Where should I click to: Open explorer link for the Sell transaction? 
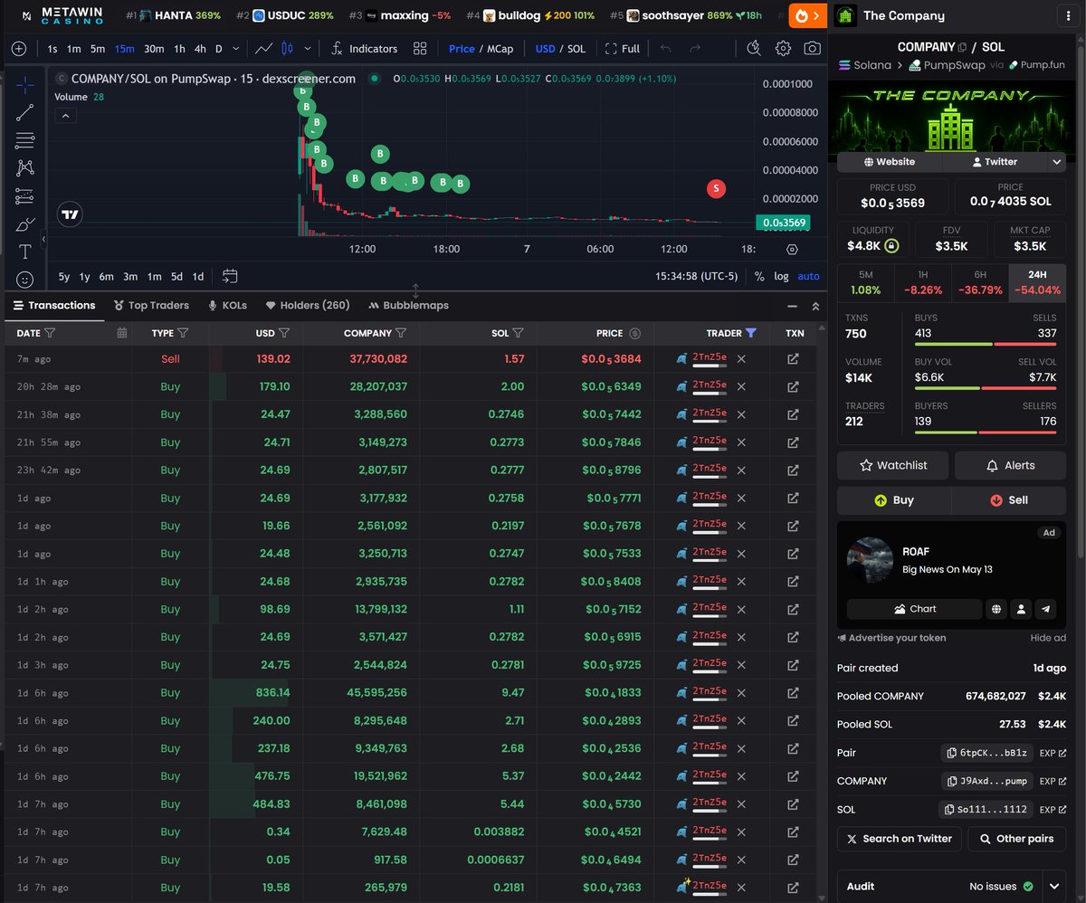tap(794, 359)
